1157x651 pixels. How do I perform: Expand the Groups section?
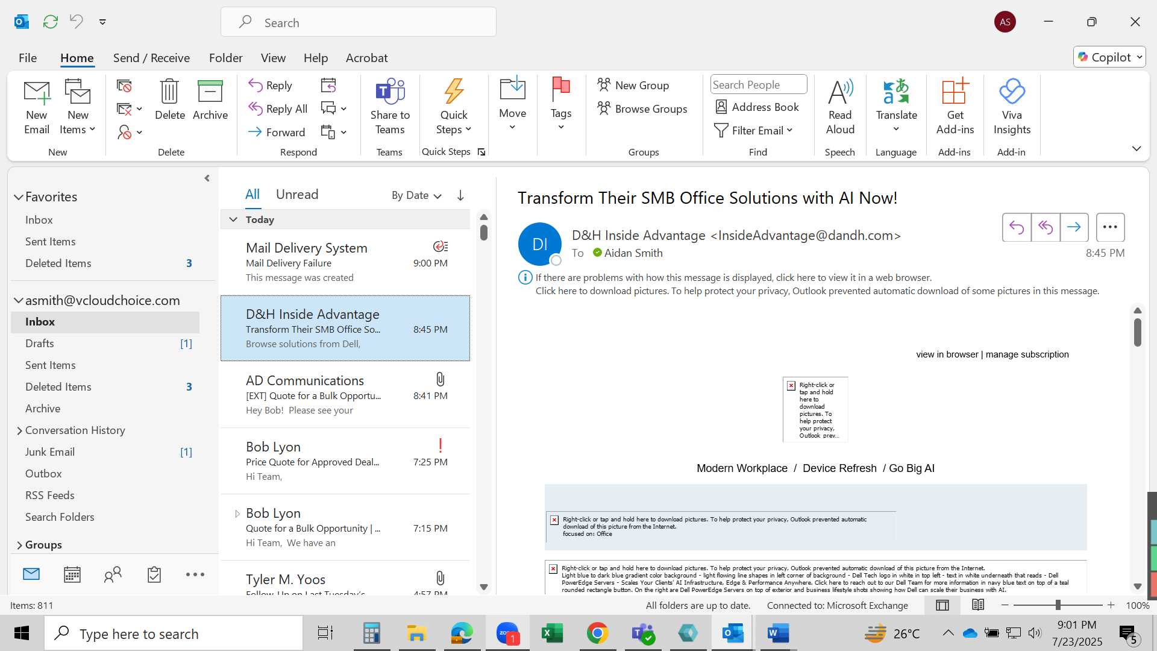19,545
